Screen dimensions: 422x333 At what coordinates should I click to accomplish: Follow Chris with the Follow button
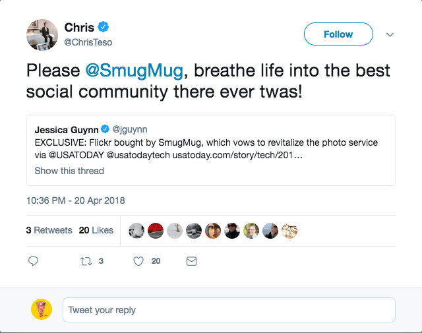point(338,34)
